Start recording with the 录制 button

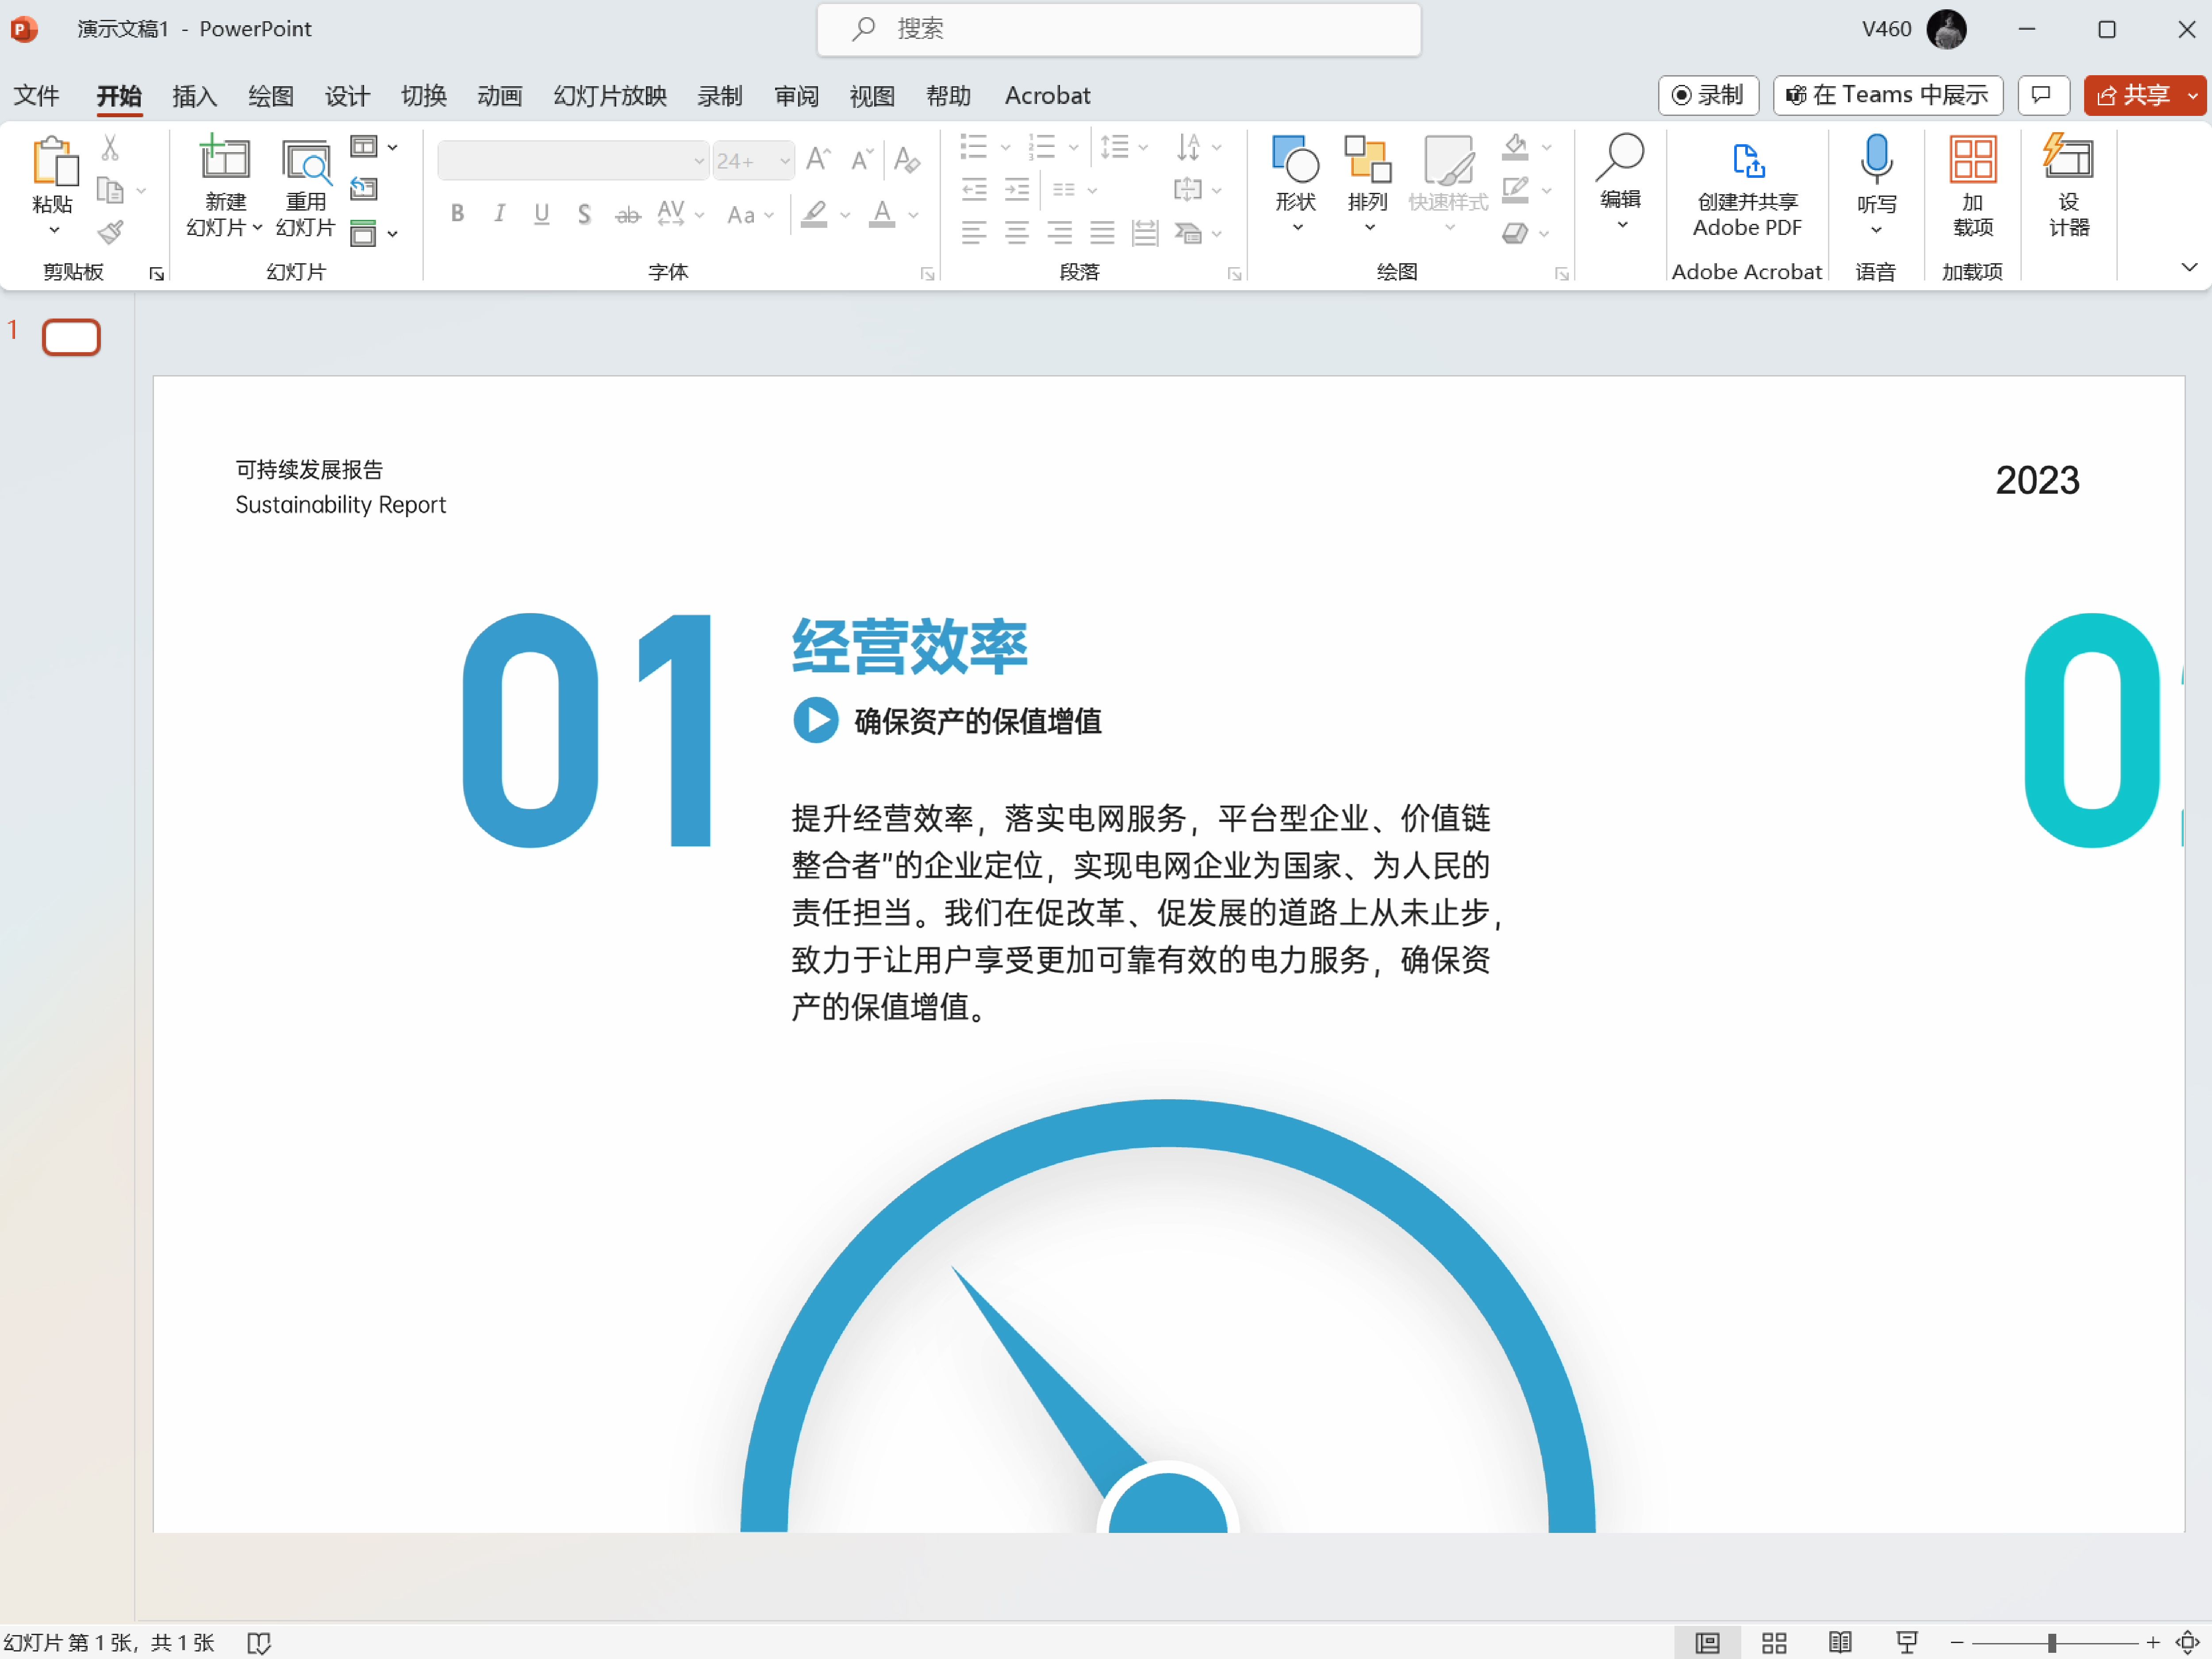click(1708, 95)
